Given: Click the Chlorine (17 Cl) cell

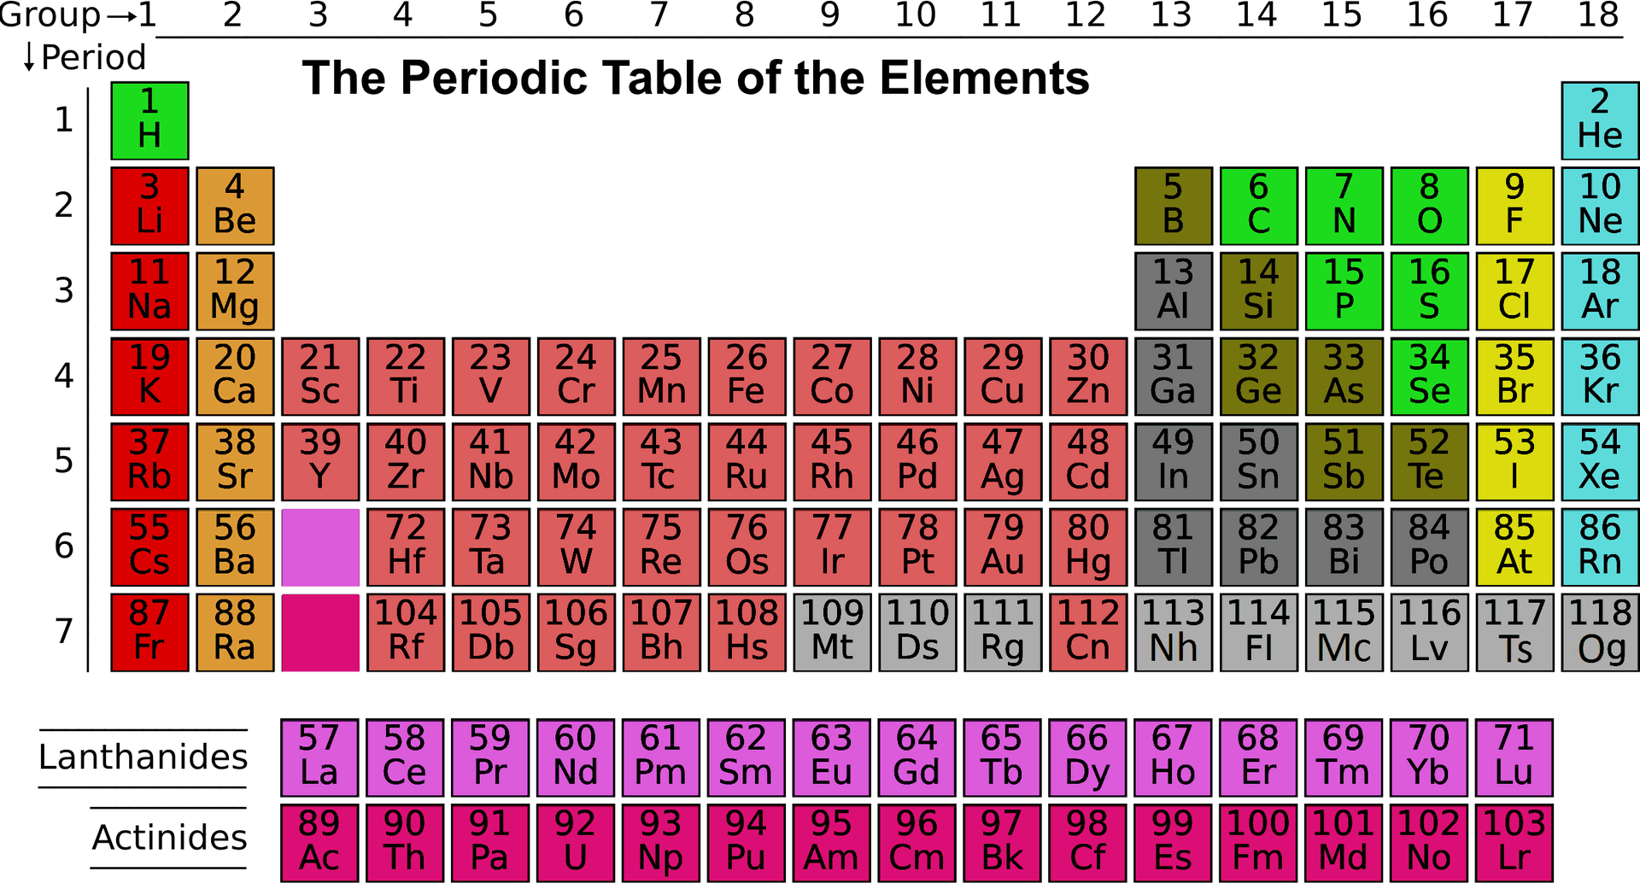Looking at the screenshot, I should 1515,291.
